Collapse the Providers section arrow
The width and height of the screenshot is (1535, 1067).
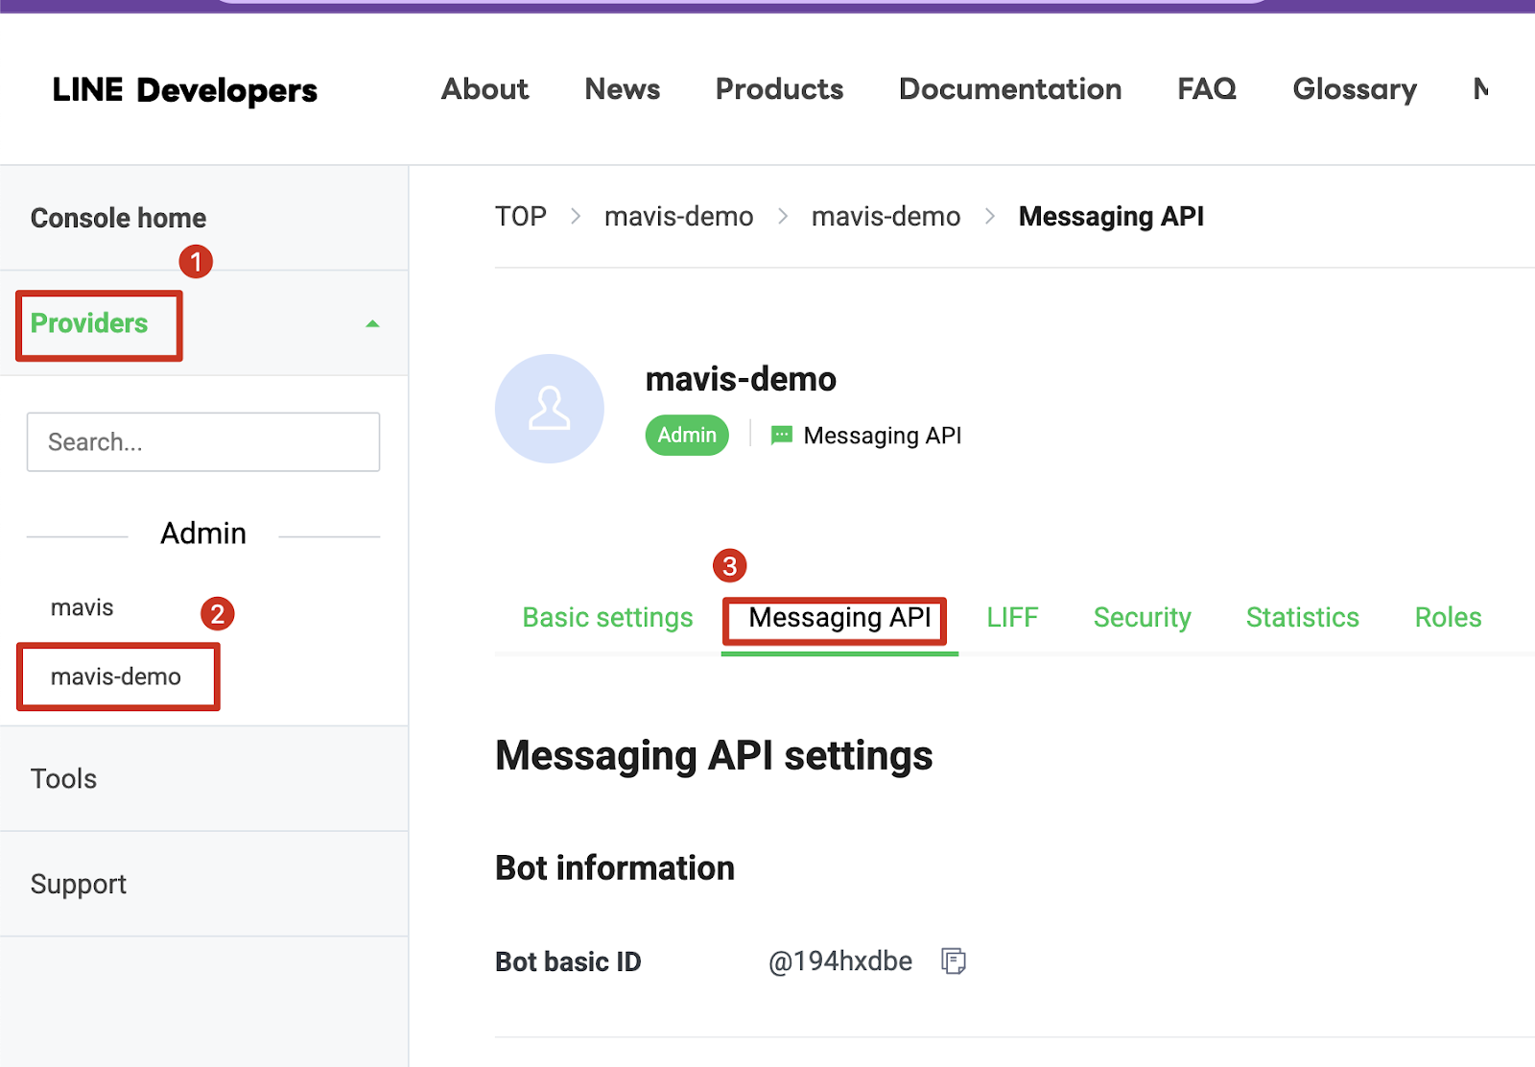[372, 324]
